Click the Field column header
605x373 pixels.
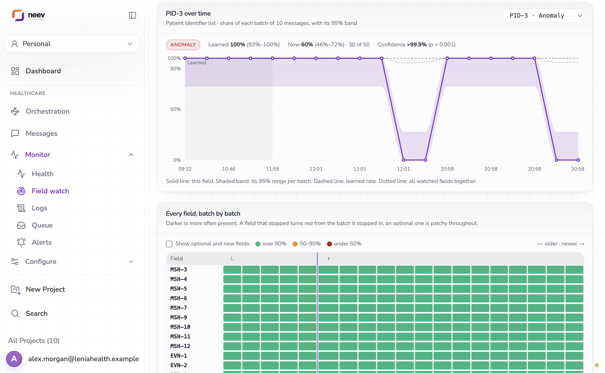tap(176, 259)
